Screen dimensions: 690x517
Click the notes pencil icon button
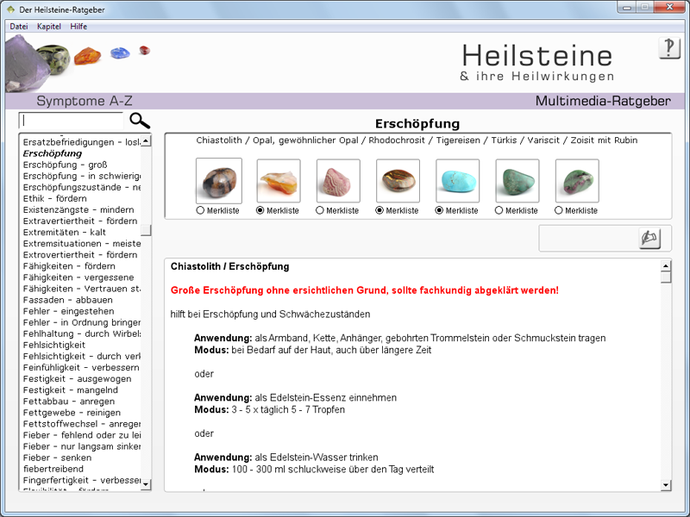(649, 239)
